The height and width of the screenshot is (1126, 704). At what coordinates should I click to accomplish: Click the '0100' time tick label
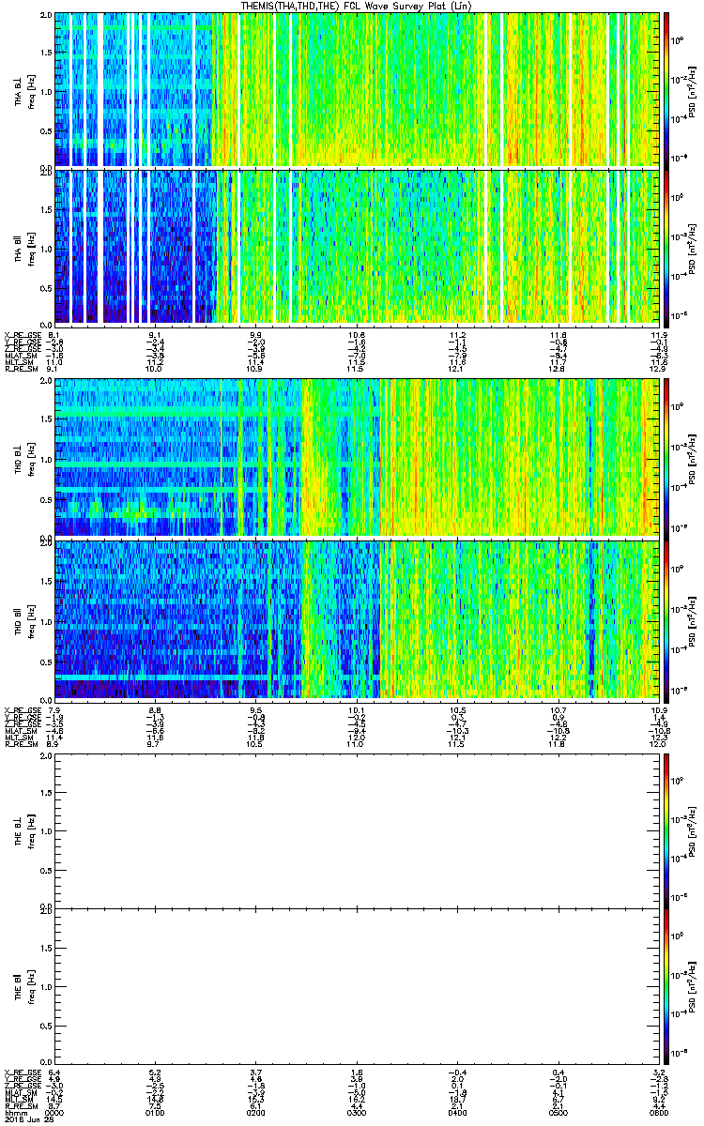pyautogui.click(x=156, y=1112)
